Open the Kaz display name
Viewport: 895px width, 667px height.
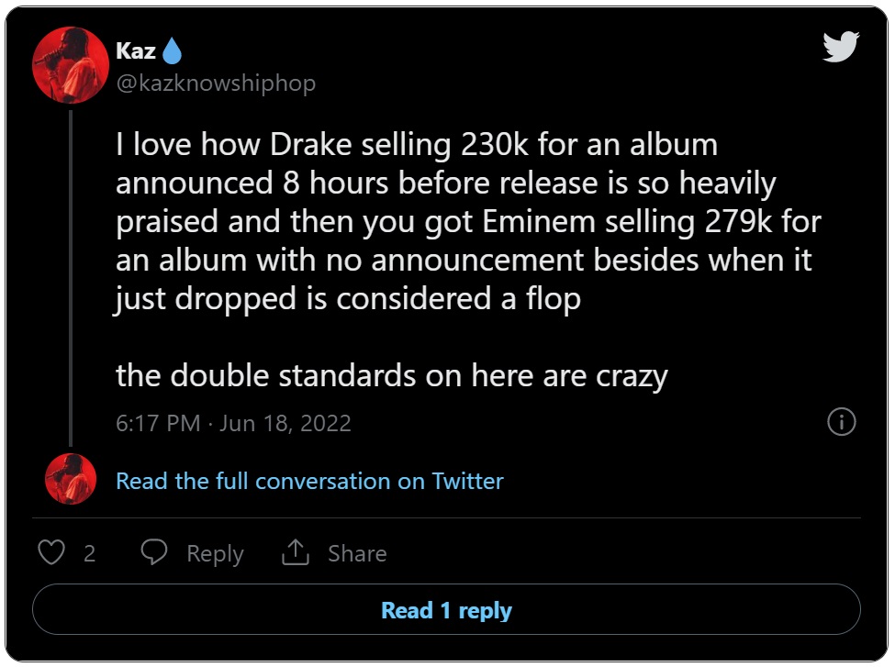(136, 50)
